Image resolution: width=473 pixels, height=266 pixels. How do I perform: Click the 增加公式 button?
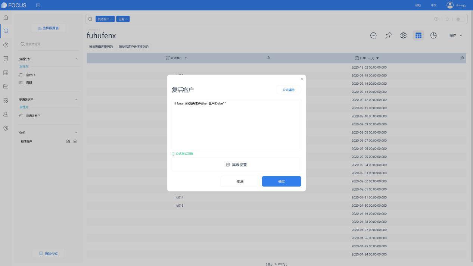(x=49, y=254)
